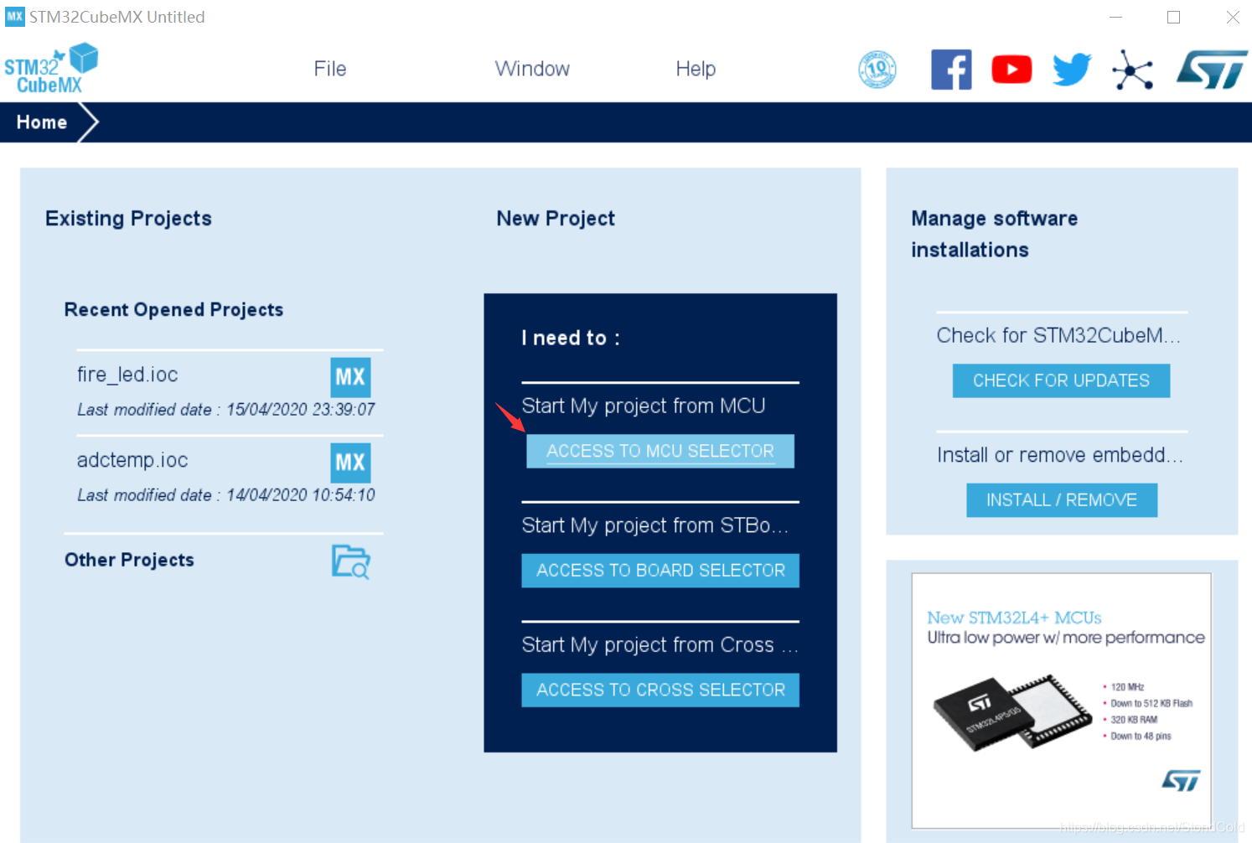The image size is (1252, 843).
Task: Click ACCESS TO BOARD SELECTOR button
Action: (660, 571)
